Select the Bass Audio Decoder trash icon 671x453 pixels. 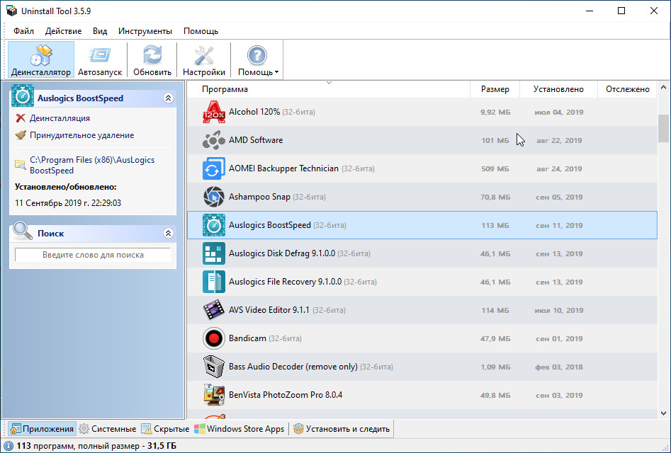pos(213,367)
